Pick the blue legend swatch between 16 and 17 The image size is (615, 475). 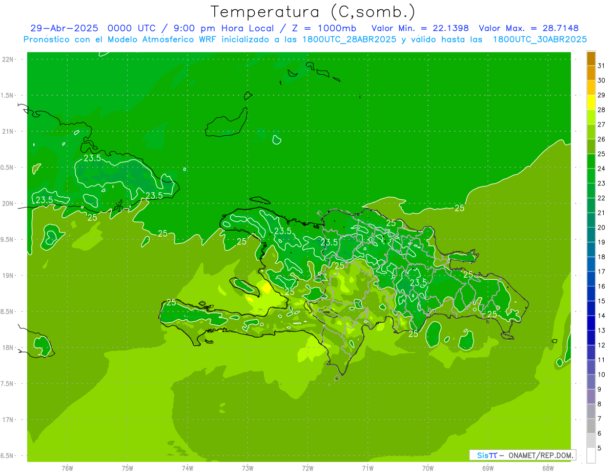coord(591,279)
